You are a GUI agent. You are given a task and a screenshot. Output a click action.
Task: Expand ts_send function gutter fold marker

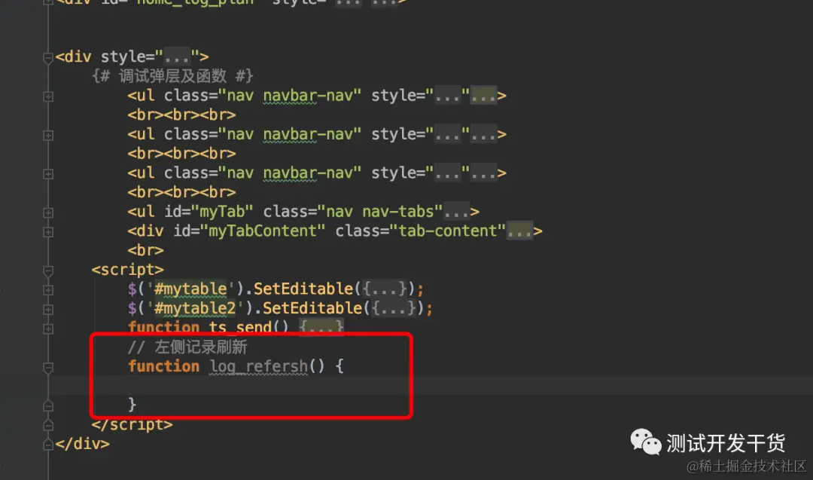[x=47, y=329]
